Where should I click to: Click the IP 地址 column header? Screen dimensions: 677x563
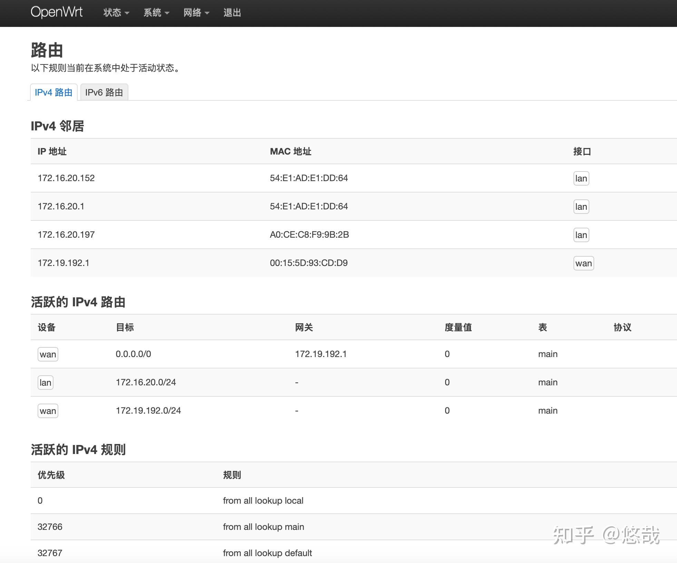coord(52,151)
